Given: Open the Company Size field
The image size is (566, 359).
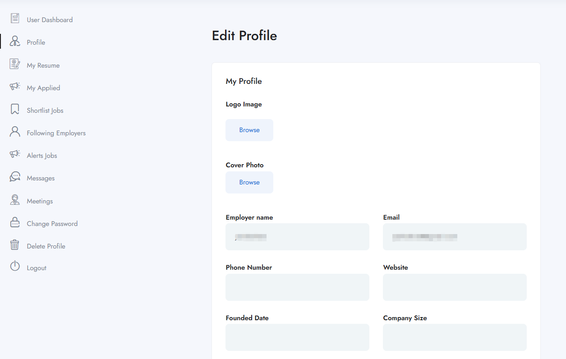Looking at the screenshot, I should tap(455, 337).
